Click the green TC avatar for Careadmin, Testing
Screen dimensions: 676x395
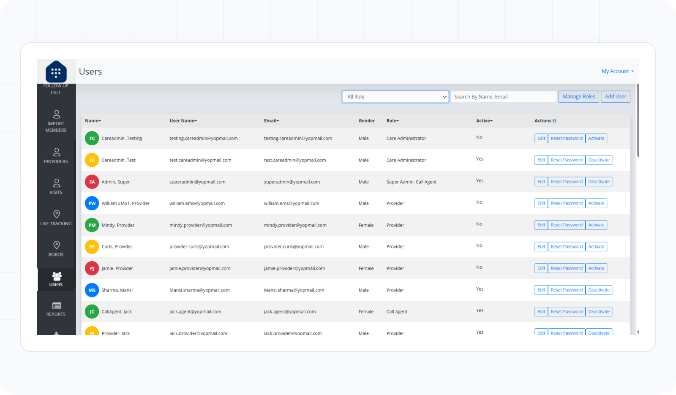92,138
